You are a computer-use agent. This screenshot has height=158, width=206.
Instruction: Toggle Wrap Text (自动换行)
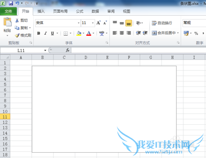[x=162, y=23]
